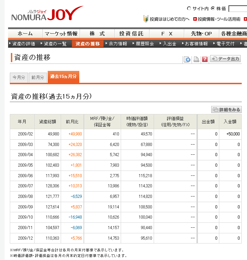Open help via red question mark icon
The image size is (247, 260).
pos(205,59)
